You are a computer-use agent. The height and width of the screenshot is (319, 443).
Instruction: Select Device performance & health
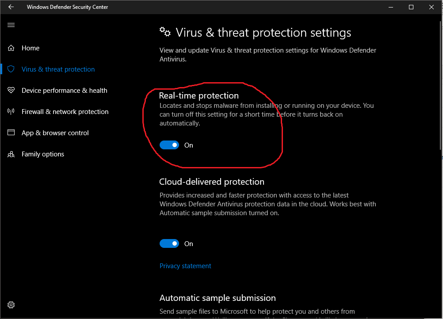[65, 90]
